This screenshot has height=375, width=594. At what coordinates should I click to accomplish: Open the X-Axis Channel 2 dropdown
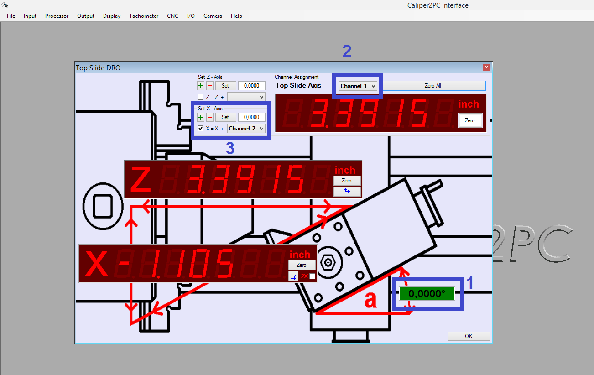point(246,129)
